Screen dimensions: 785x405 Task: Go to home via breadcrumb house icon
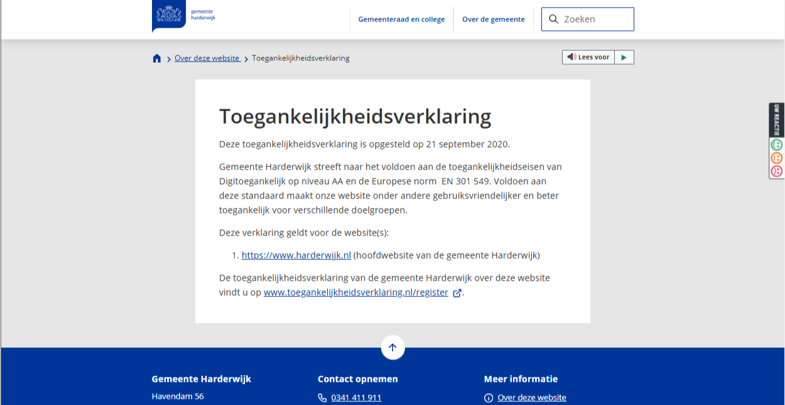(157, 58)
